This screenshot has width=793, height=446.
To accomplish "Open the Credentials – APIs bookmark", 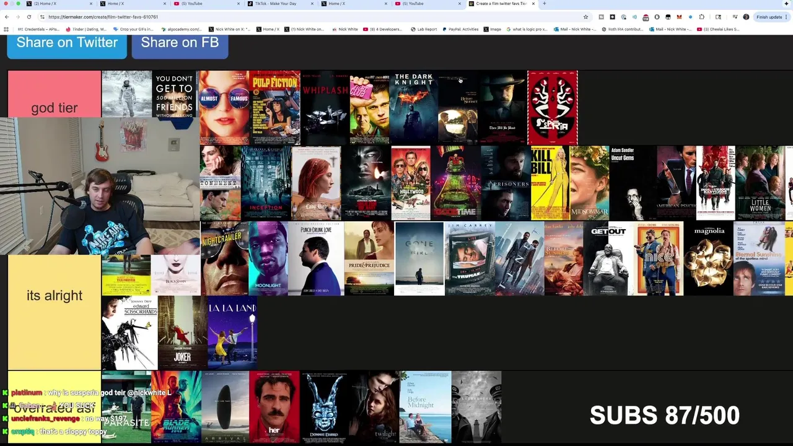I will tap(39, 29).
